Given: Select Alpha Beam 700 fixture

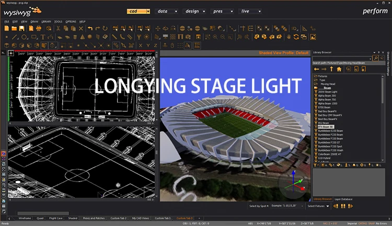Looking at the screenshot, I should click(x=327, y=100).
